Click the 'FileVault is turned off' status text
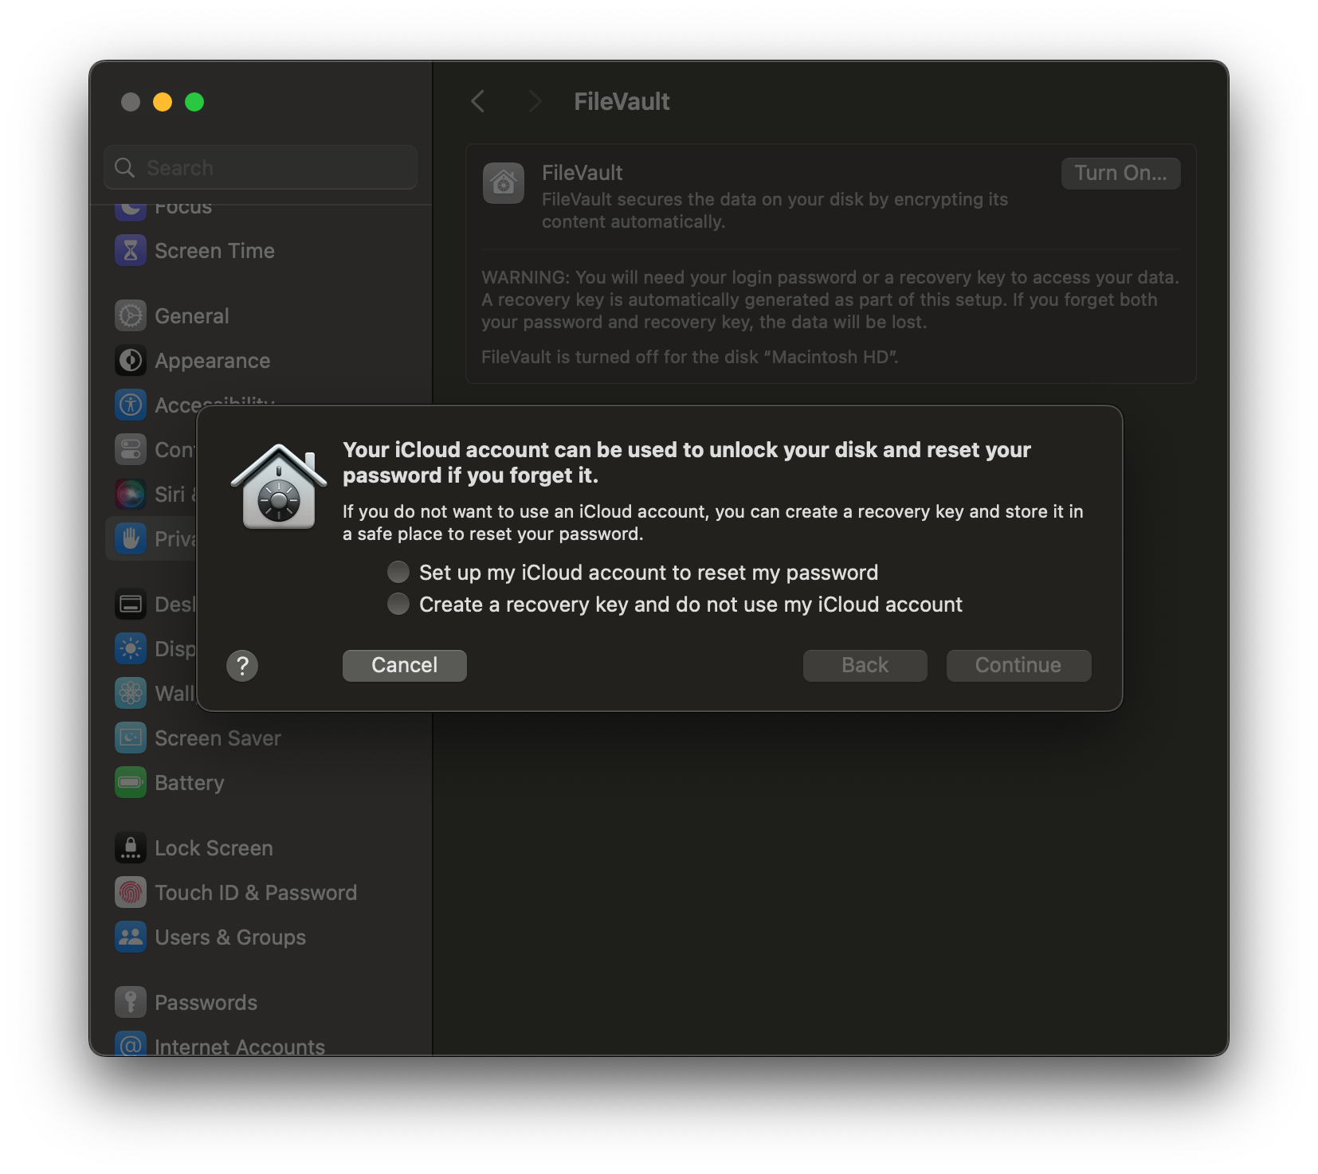1318x1174 pixels. point(689,357)
